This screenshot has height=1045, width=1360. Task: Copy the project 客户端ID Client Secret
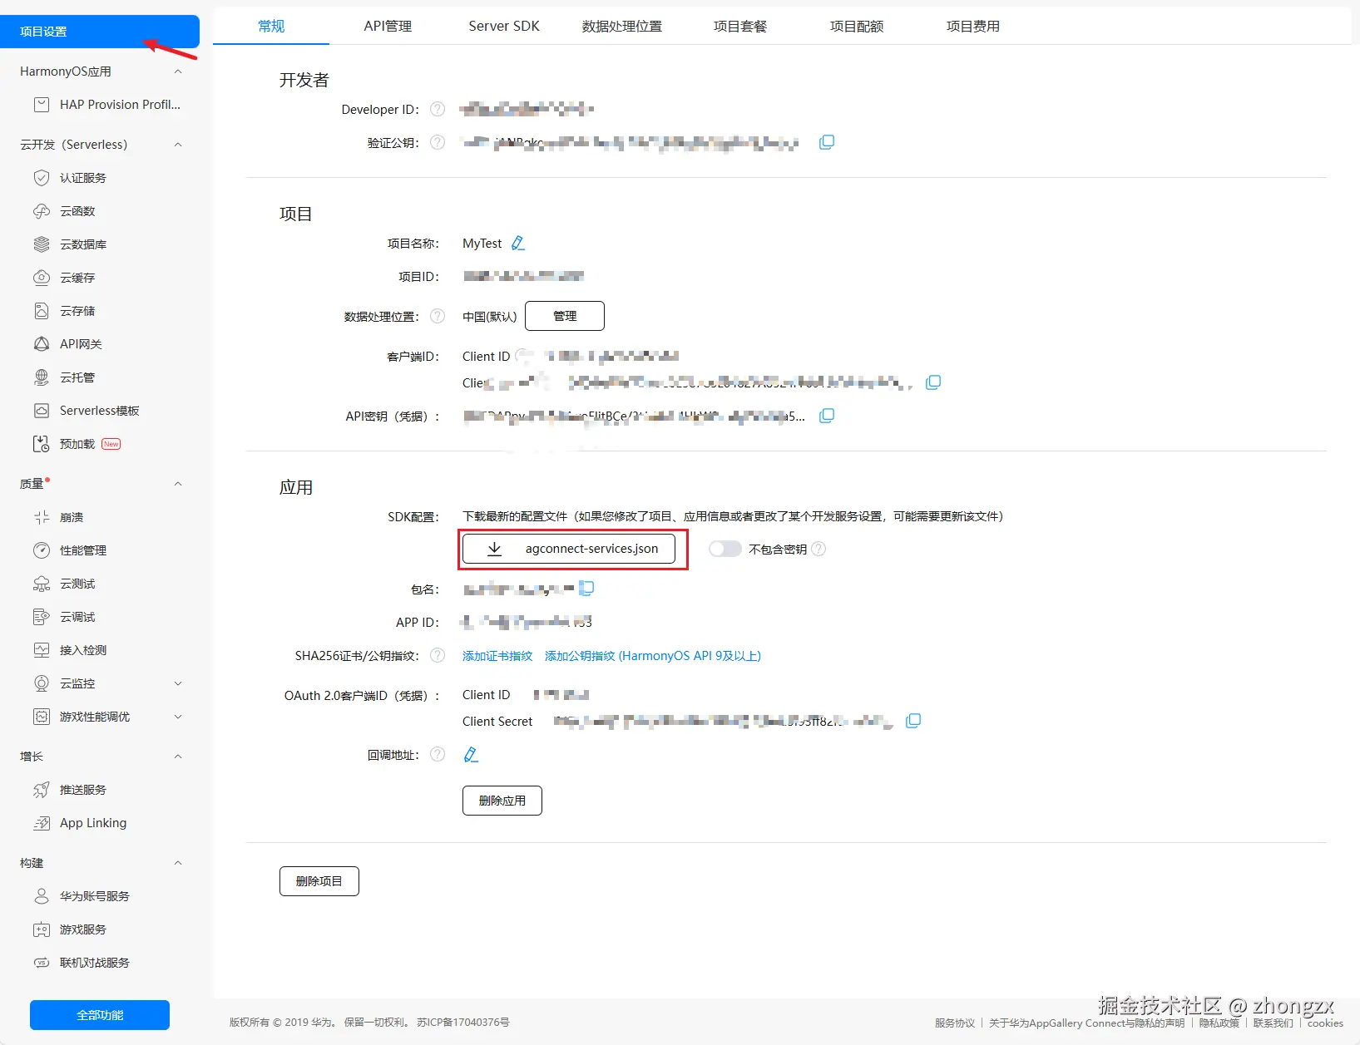(933, 382)
